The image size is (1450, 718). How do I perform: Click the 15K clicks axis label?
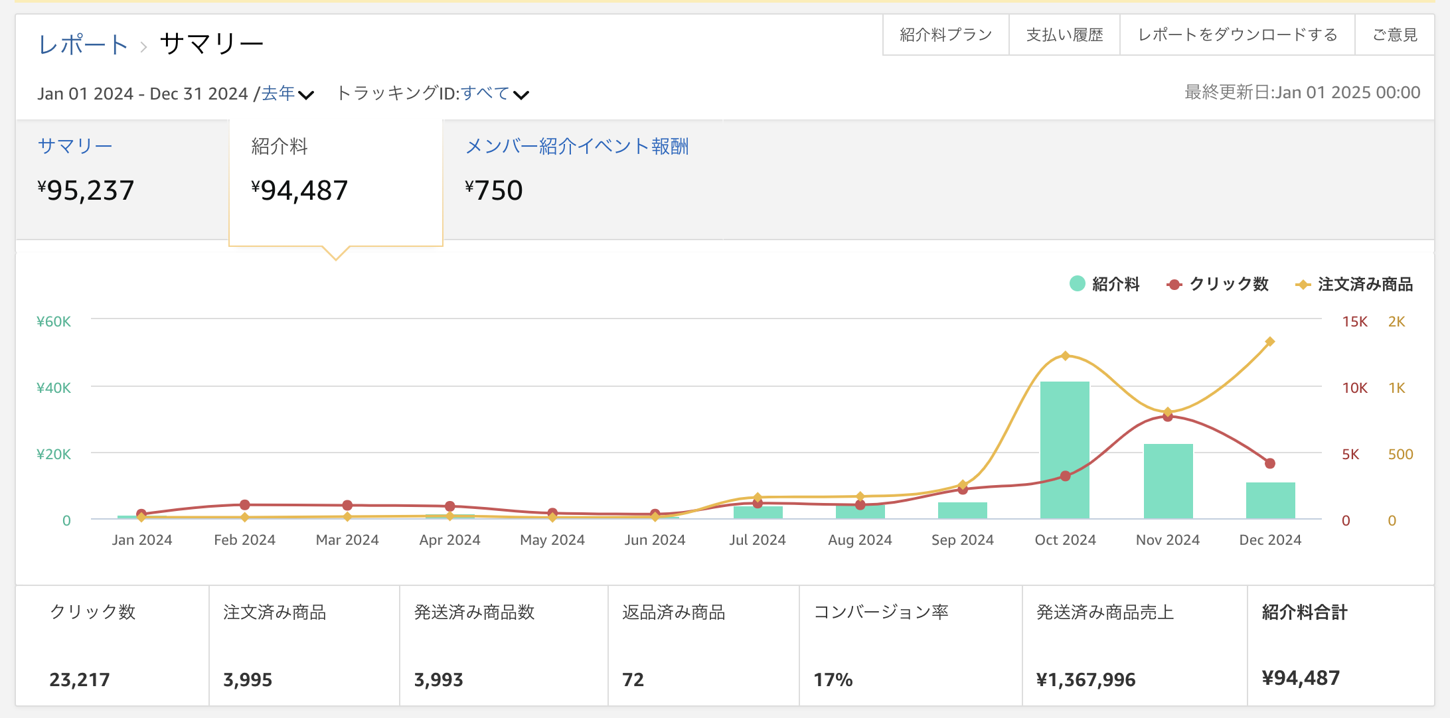1355,322
